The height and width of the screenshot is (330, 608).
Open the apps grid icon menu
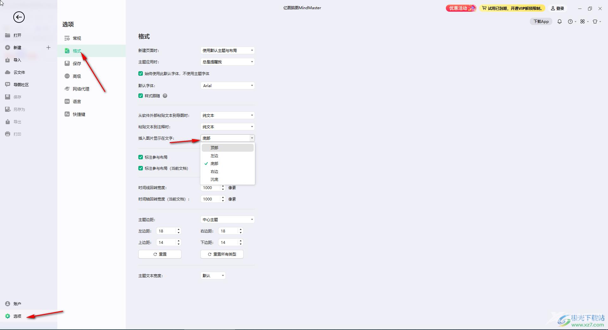[584, 22]
